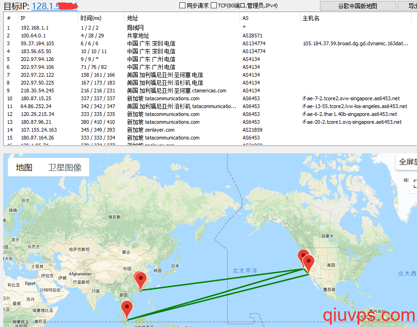Click the 中国 广东 广州 电信 address in hop 5

click(x=151, y=59)
